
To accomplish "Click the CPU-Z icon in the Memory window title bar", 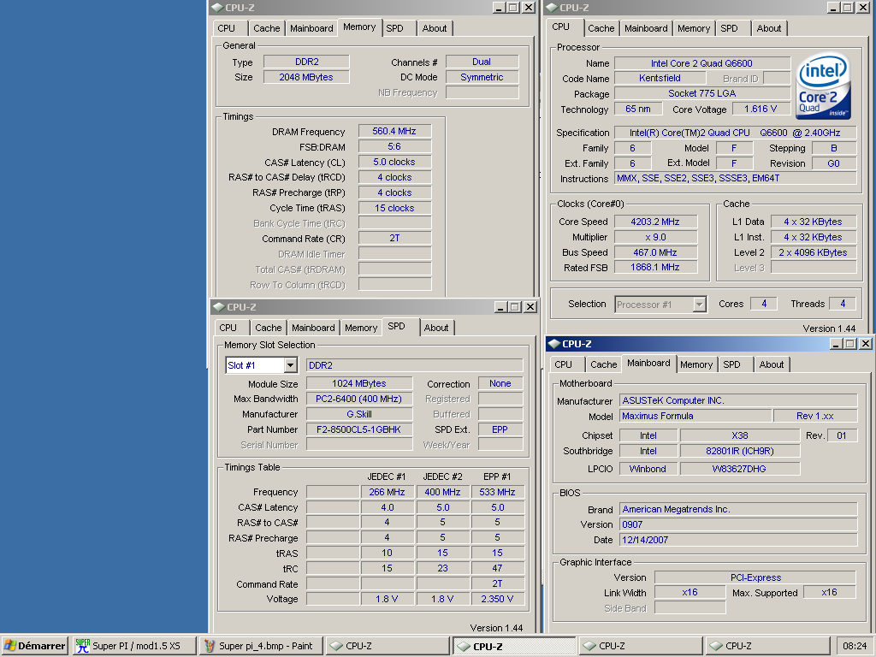I will point(217,8).
